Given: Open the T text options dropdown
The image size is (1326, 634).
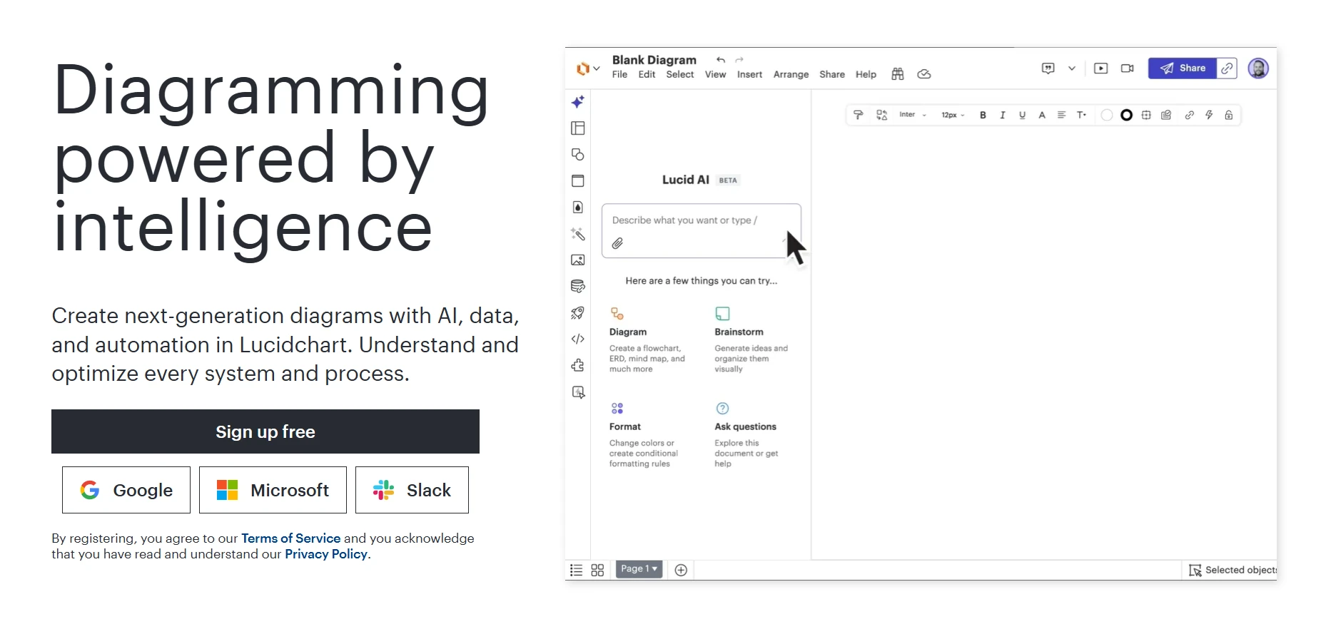Looking at the screenshot, I should click(1082, 115).
